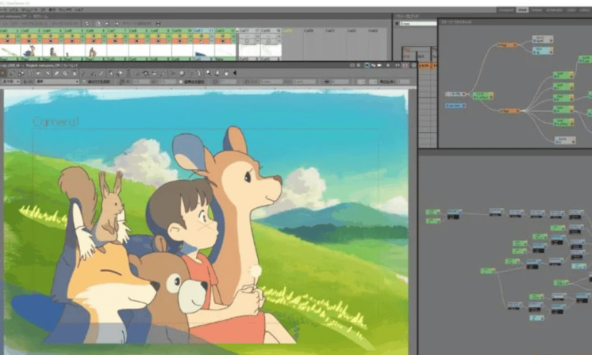592x355 pixels.
Task: Select the blue camera node in stage schematic
Action: pos(455,105)
